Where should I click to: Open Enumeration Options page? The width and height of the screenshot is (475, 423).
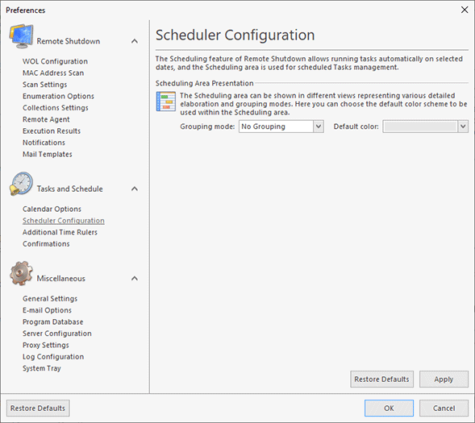point(58,96)
